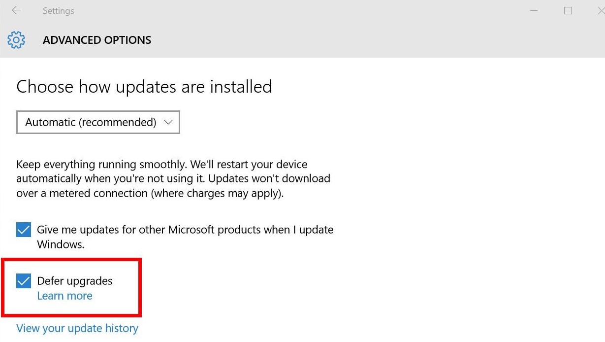
Task: Toggle the Defer upgrades checkbox
Action: (24, 281)
